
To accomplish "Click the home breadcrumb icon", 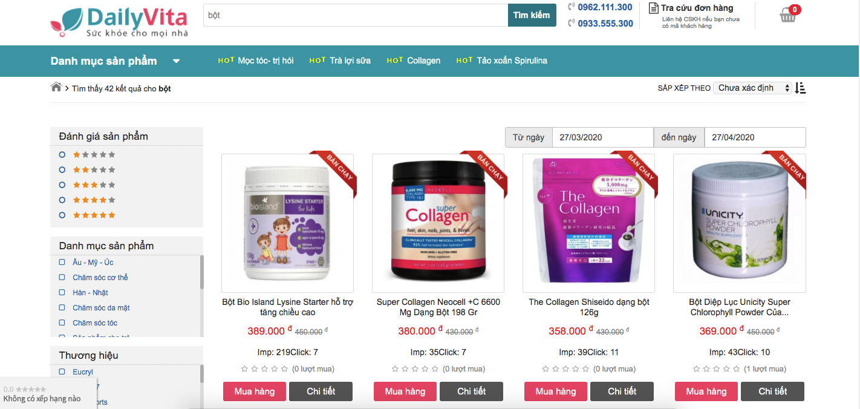I will coord(56,87).
